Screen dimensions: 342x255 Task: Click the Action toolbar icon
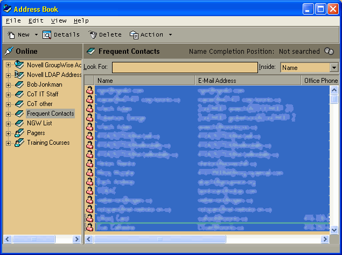(134, 34)
